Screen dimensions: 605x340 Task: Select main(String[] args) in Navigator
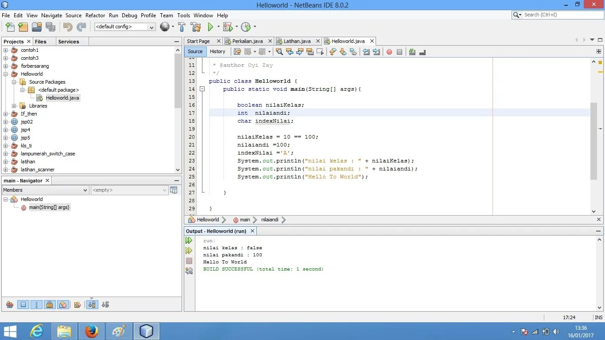[49, 207]
